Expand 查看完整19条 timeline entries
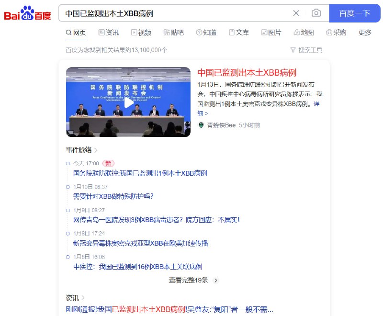The width and height of the screenshot is (383, 316). click(193, 280)
